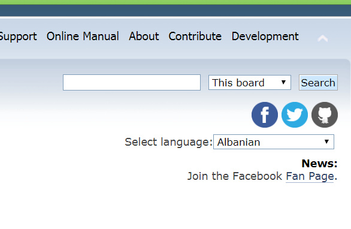Open the Albanian language dropdown
Screen dimensions: 351x229
[x=274, y=142]
